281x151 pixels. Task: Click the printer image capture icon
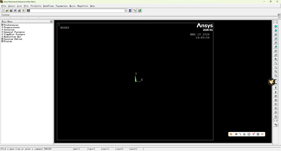tap(19, 11)
